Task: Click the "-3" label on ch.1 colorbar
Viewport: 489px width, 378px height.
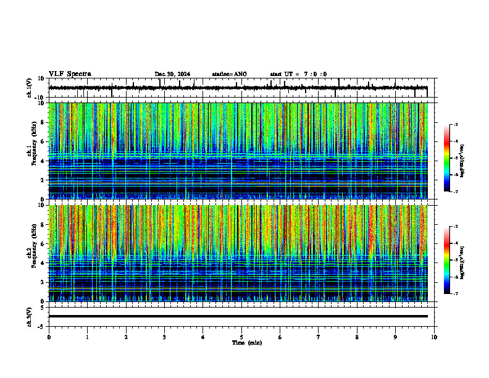Action: point(455,124)
